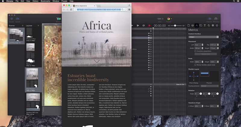The image size is (241, 127).
Task: Click the timeline record button
Action: pyautogui.click(x=149, y=26)
